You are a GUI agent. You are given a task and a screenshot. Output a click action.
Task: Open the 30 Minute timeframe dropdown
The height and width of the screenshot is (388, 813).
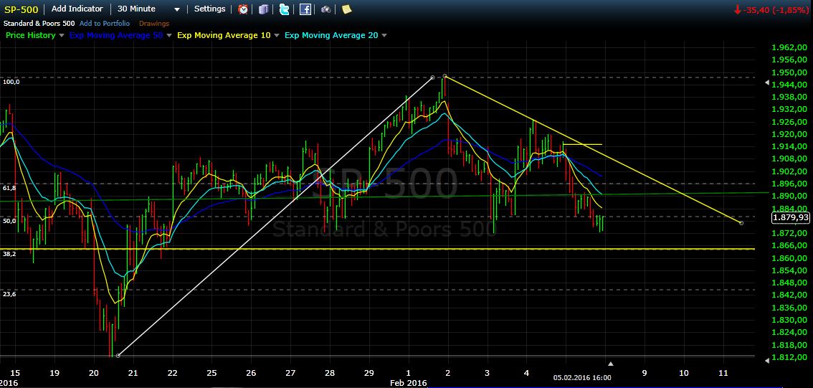coord(149,9)
